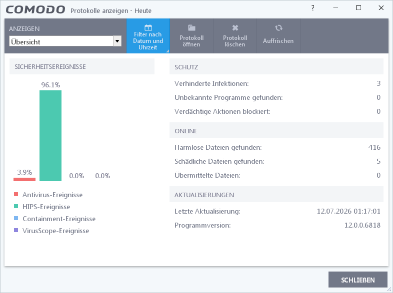Viewport: 393px width, 293px height.
Task: Refresh logs with Auffrischen button
Action: pyautogui.click(x=278, y=36)
